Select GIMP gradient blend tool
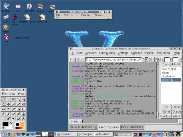 click(23, 109)
